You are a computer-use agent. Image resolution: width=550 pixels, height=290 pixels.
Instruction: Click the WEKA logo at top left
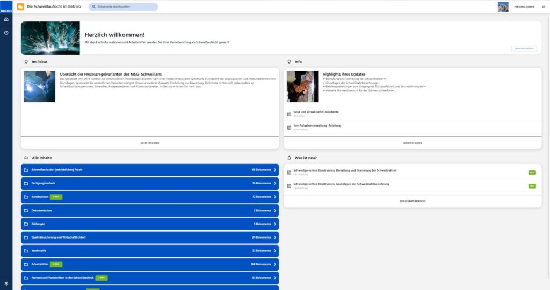pyautogui.click(x=6, y=11)
